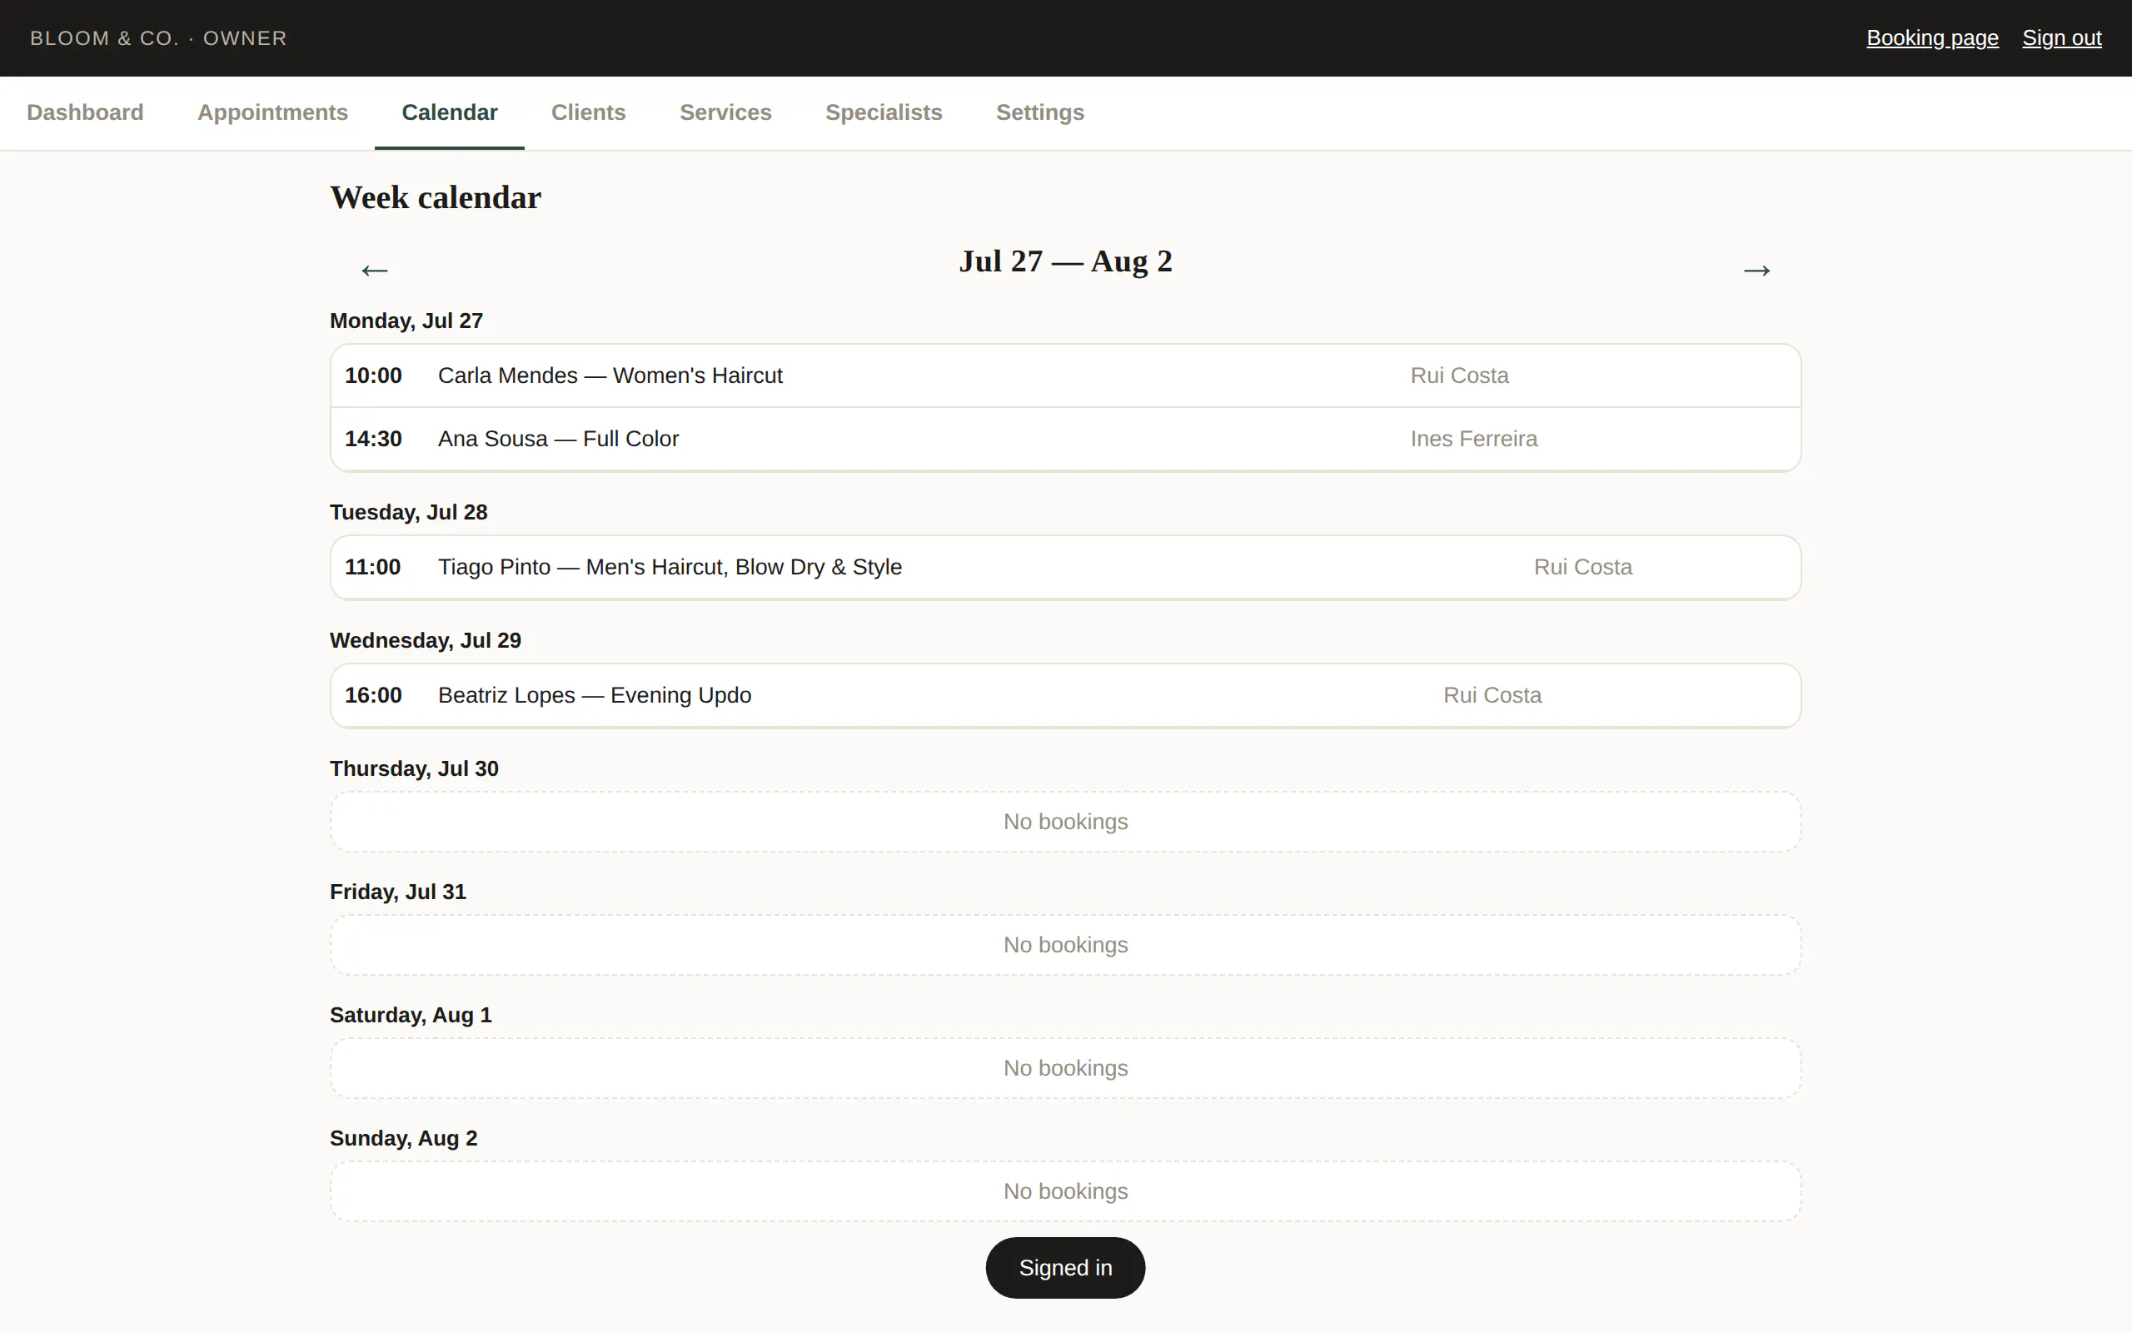
Task: Open the Specialists tab
Action: (x=884, y=112)
